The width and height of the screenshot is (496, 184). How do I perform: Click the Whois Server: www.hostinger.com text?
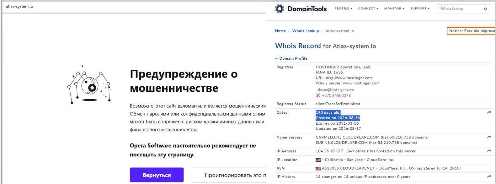(x=348, y=83)
